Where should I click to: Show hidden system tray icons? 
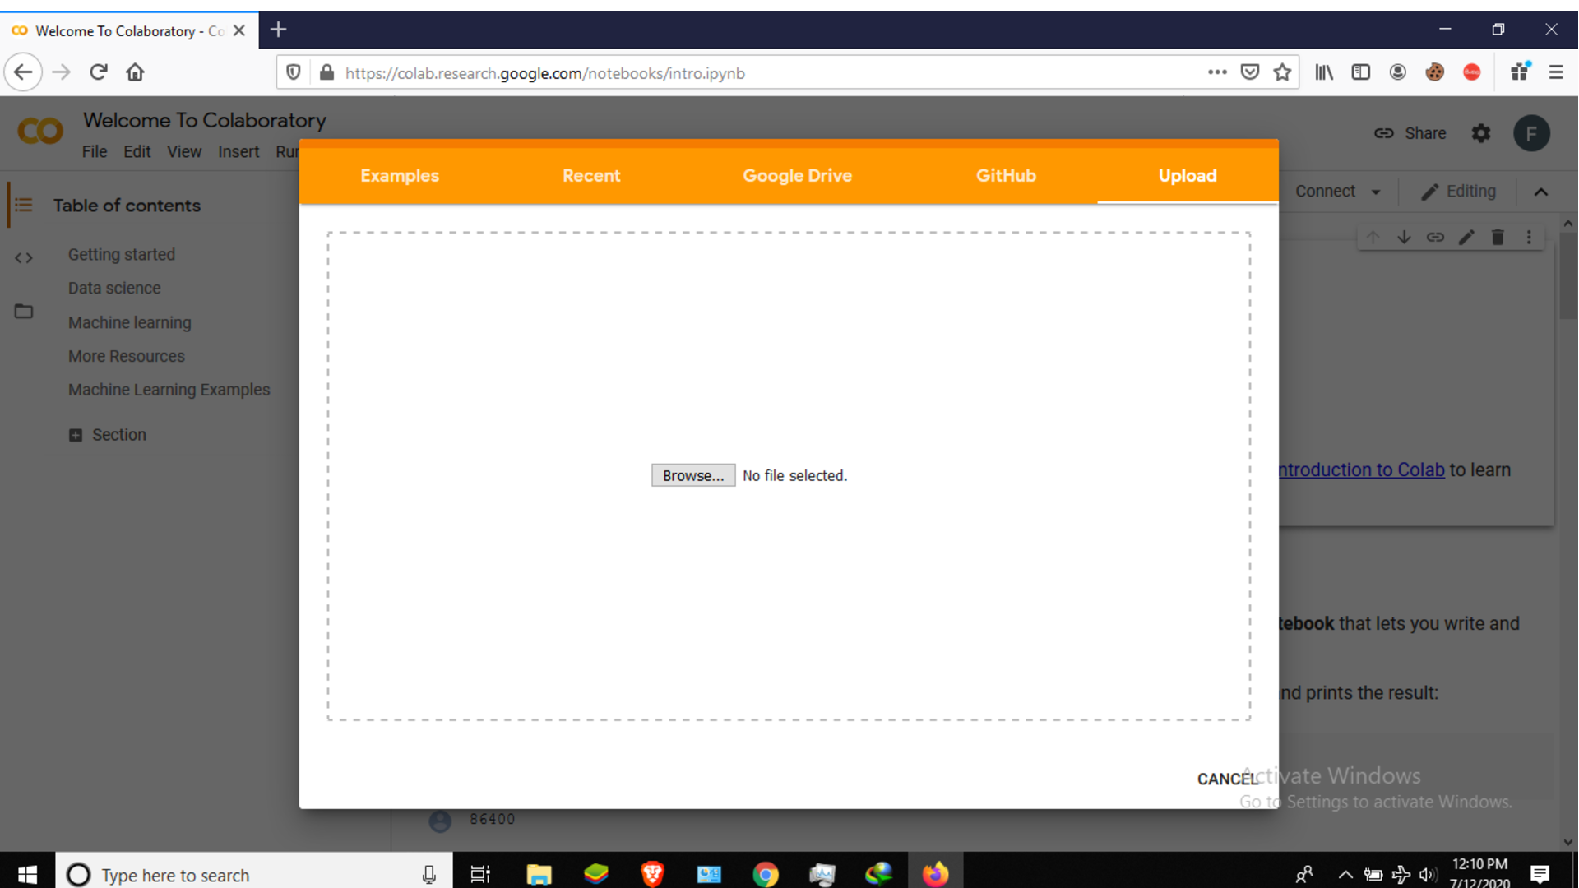point(1345,874)
